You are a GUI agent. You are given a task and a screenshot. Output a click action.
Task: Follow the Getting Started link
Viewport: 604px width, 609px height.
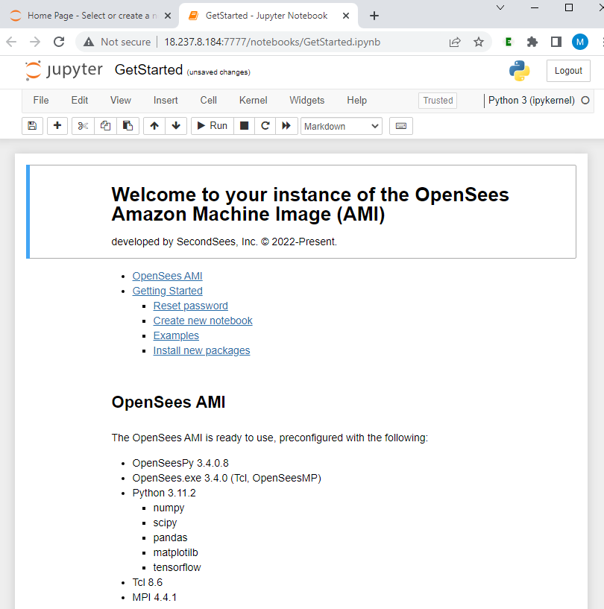coord(168,291)
